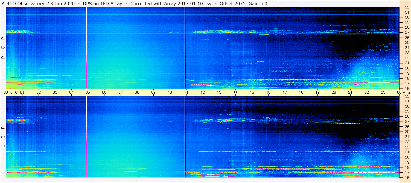This screenshot has width=411, height=183.
Task: Click the 21 UTC time axis label
Action: (350, 92)
